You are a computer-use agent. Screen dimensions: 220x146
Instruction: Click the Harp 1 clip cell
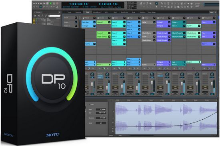point(178,26)
